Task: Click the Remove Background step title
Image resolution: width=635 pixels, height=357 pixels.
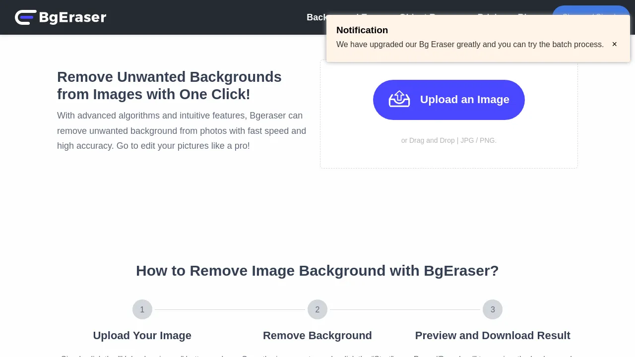Action: [x=317, y=335]
